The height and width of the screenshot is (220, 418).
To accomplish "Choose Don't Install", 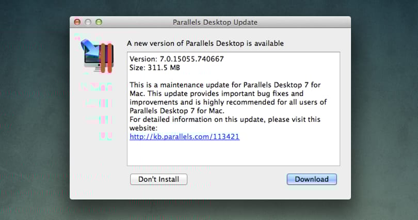I will tap(158, 179).
